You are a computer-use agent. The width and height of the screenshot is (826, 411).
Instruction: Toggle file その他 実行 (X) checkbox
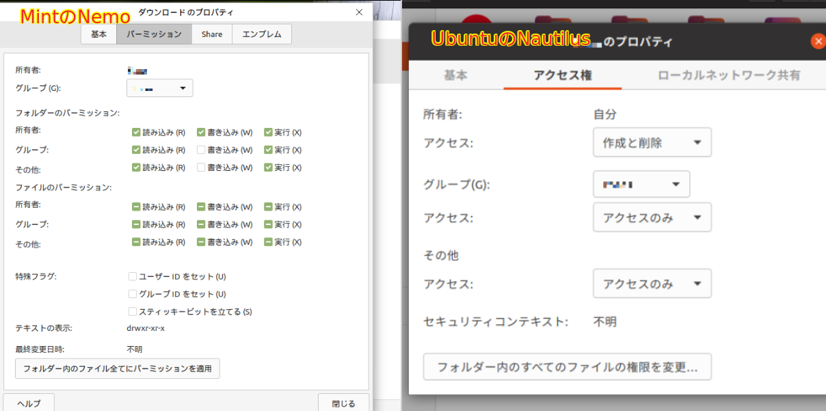point(268,242)
